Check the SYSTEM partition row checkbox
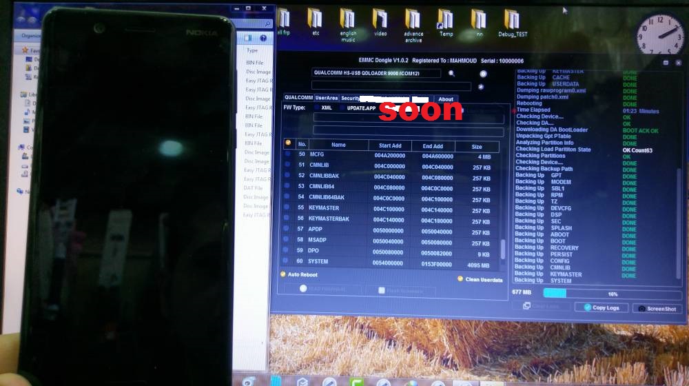Screen dimensions: 689x386 286,261
